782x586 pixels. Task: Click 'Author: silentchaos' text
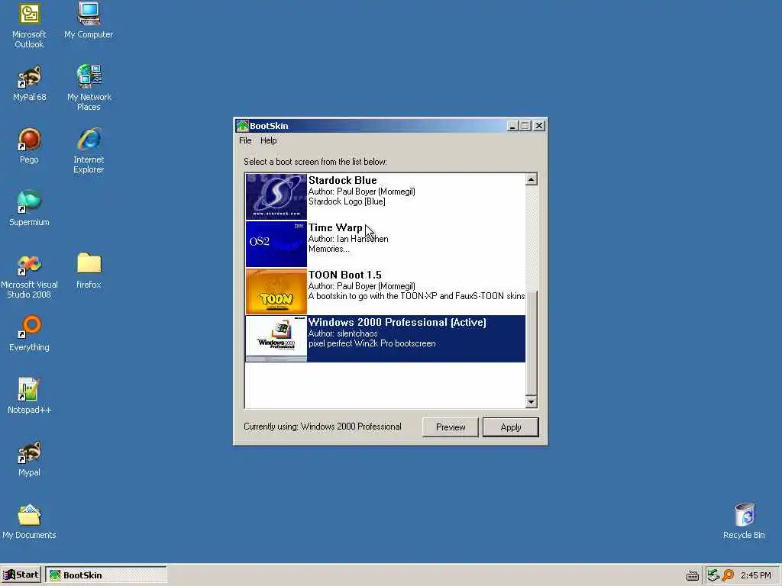[x=343, y=333]
